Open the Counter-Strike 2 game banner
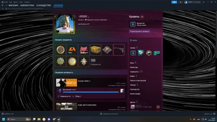Image resolution: width=217 pixels, height=122 pixels. (x=66, y=83)
